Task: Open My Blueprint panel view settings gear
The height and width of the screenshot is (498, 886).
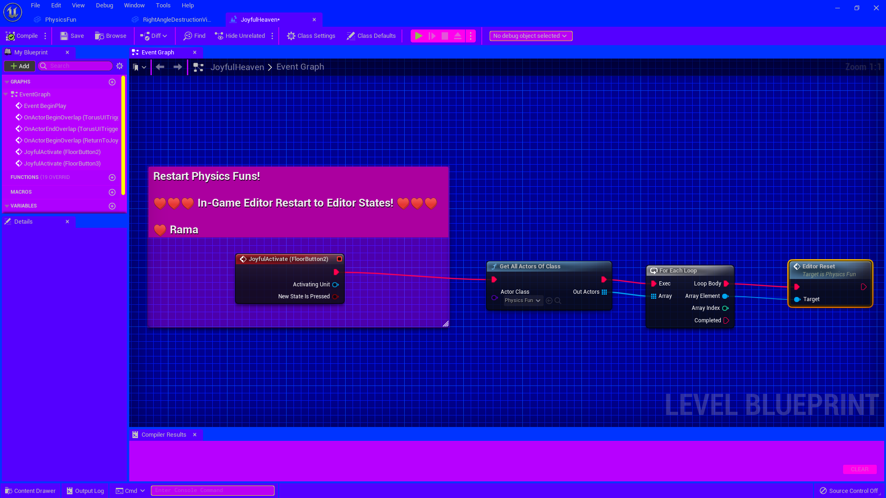Action: pos(120,66)
